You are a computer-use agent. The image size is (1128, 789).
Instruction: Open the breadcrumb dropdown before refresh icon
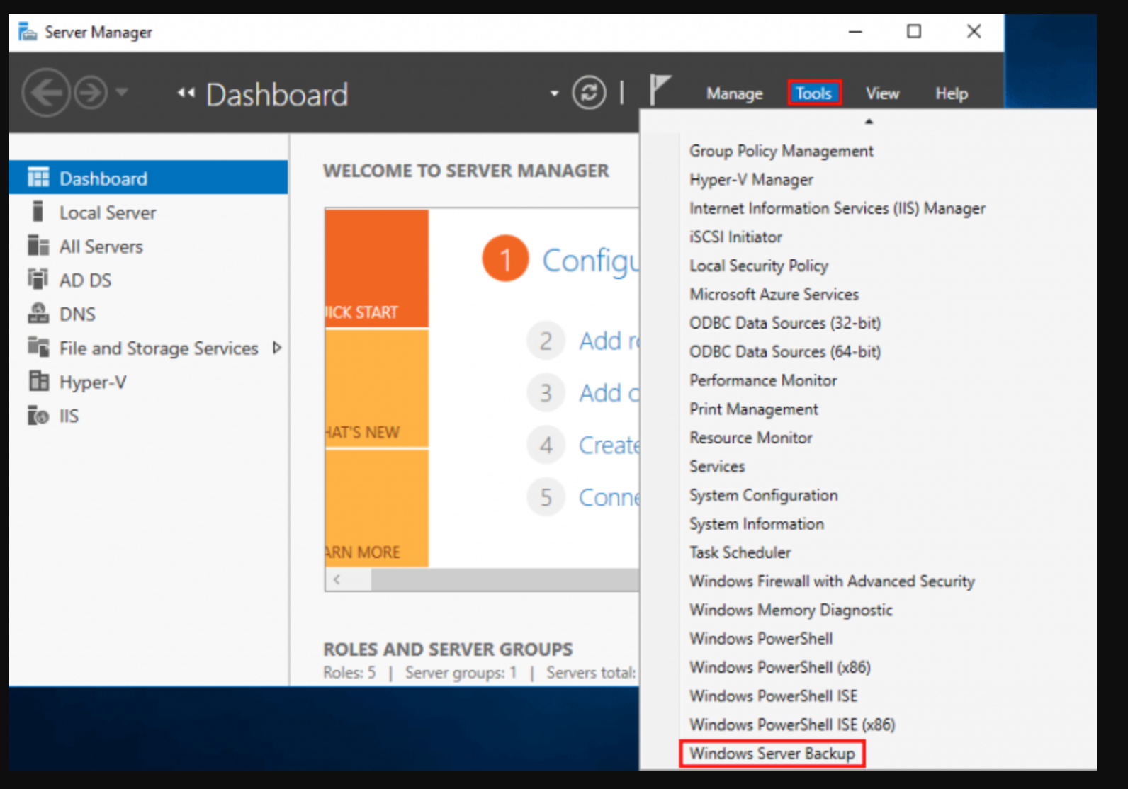(x=554, y=93)
